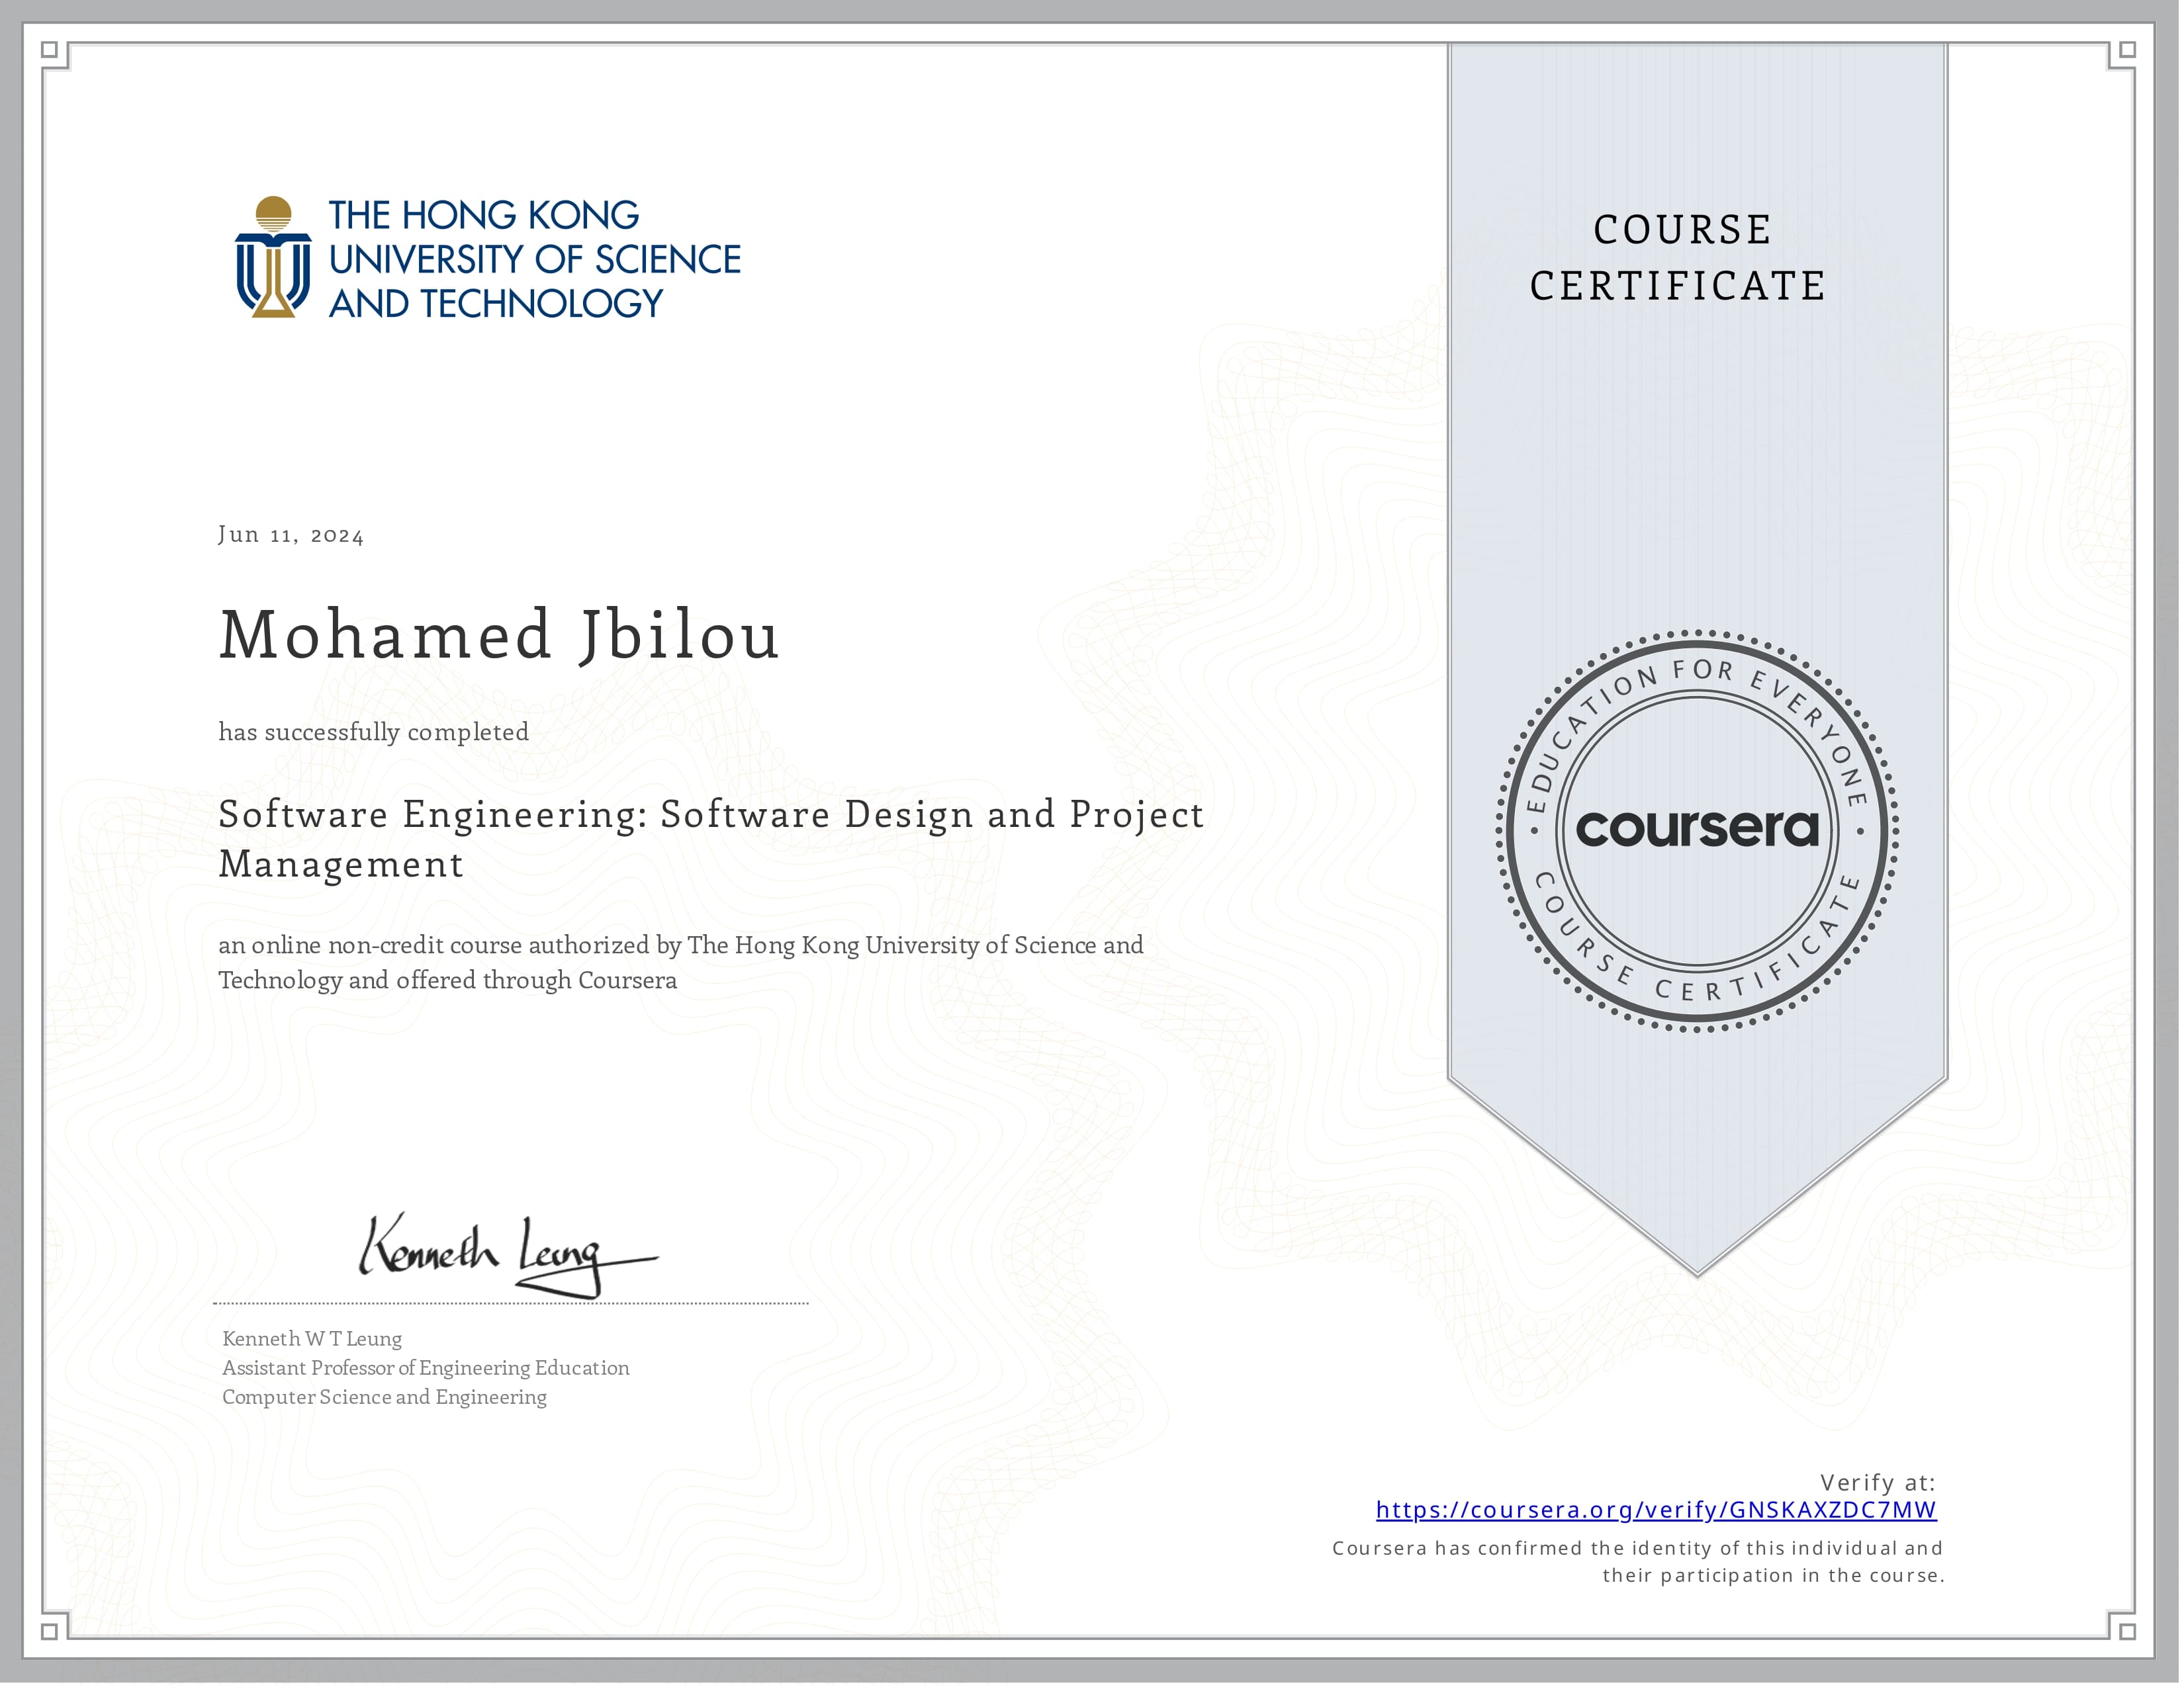Viewport: 2184px width, 1687px height.
Task: Select the has successfully completed text
Action: [x=372, y=732]
